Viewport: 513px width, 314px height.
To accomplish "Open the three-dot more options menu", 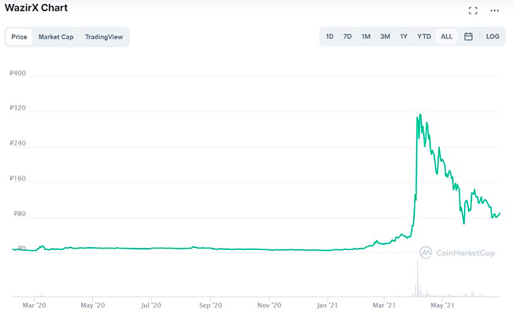I will pos(494,11).
